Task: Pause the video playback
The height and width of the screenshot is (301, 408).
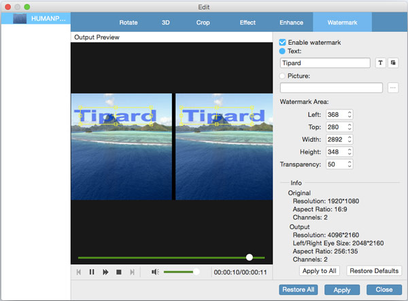Action: click(92, 272)
